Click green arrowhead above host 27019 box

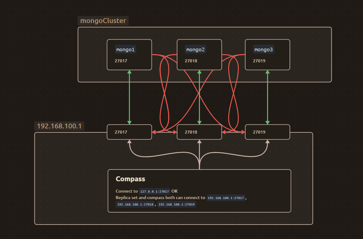click(267, 123)
